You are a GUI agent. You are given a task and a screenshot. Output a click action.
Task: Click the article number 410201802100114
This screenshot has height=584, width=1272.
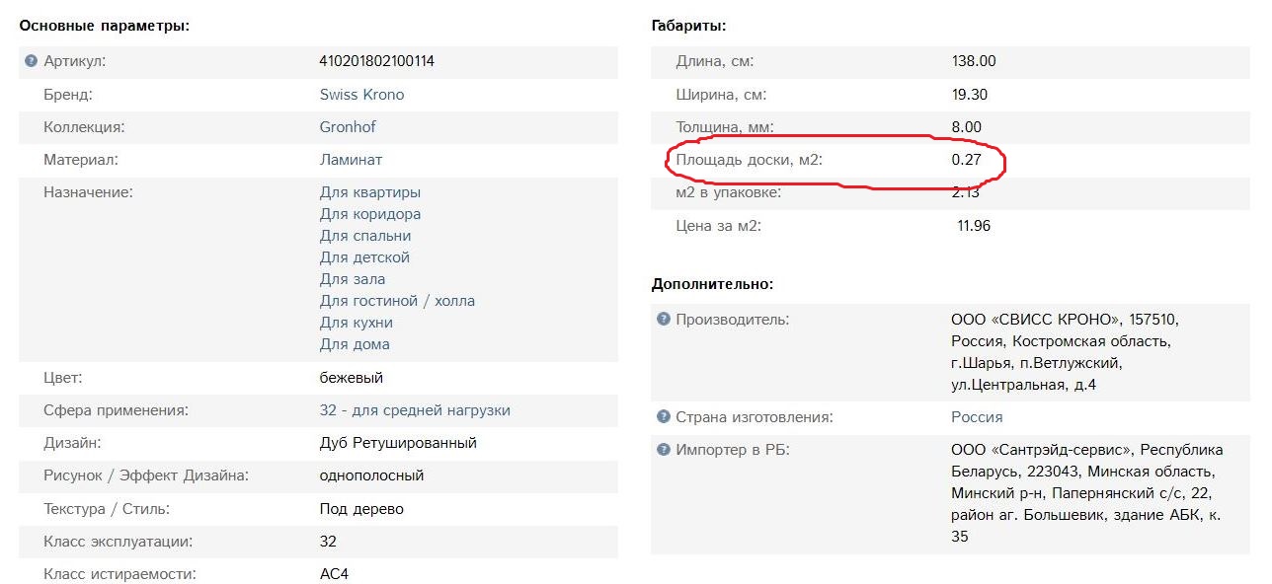pyautogui.click(x=377, y=61)
